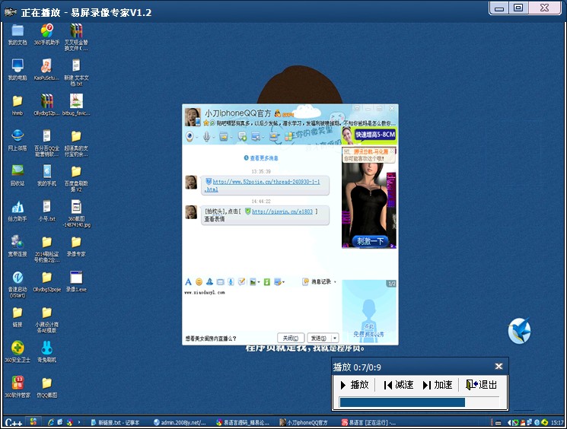Open the 360软件管家 desktop icon

point(18,387)
